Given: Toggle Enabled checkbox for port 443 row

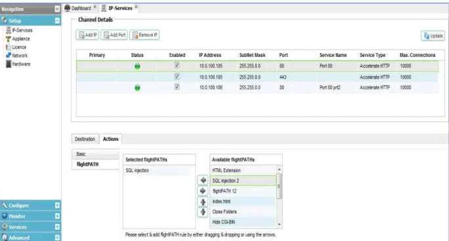Looking at the screenshot, I should click(177, 76).
